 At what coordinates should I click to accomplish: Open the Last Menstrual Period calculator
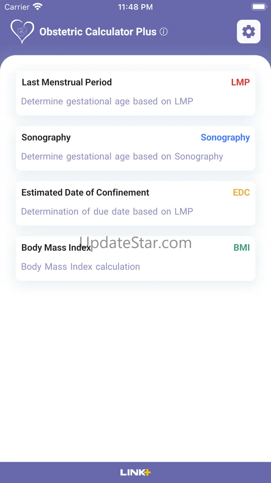(67, 82)
